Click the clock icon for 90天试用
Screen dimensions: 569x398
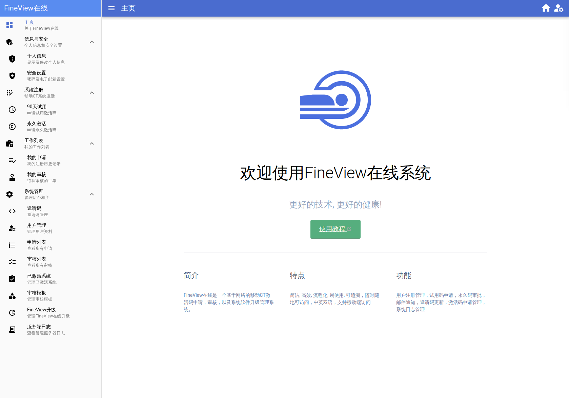click(x=12, y=110)
